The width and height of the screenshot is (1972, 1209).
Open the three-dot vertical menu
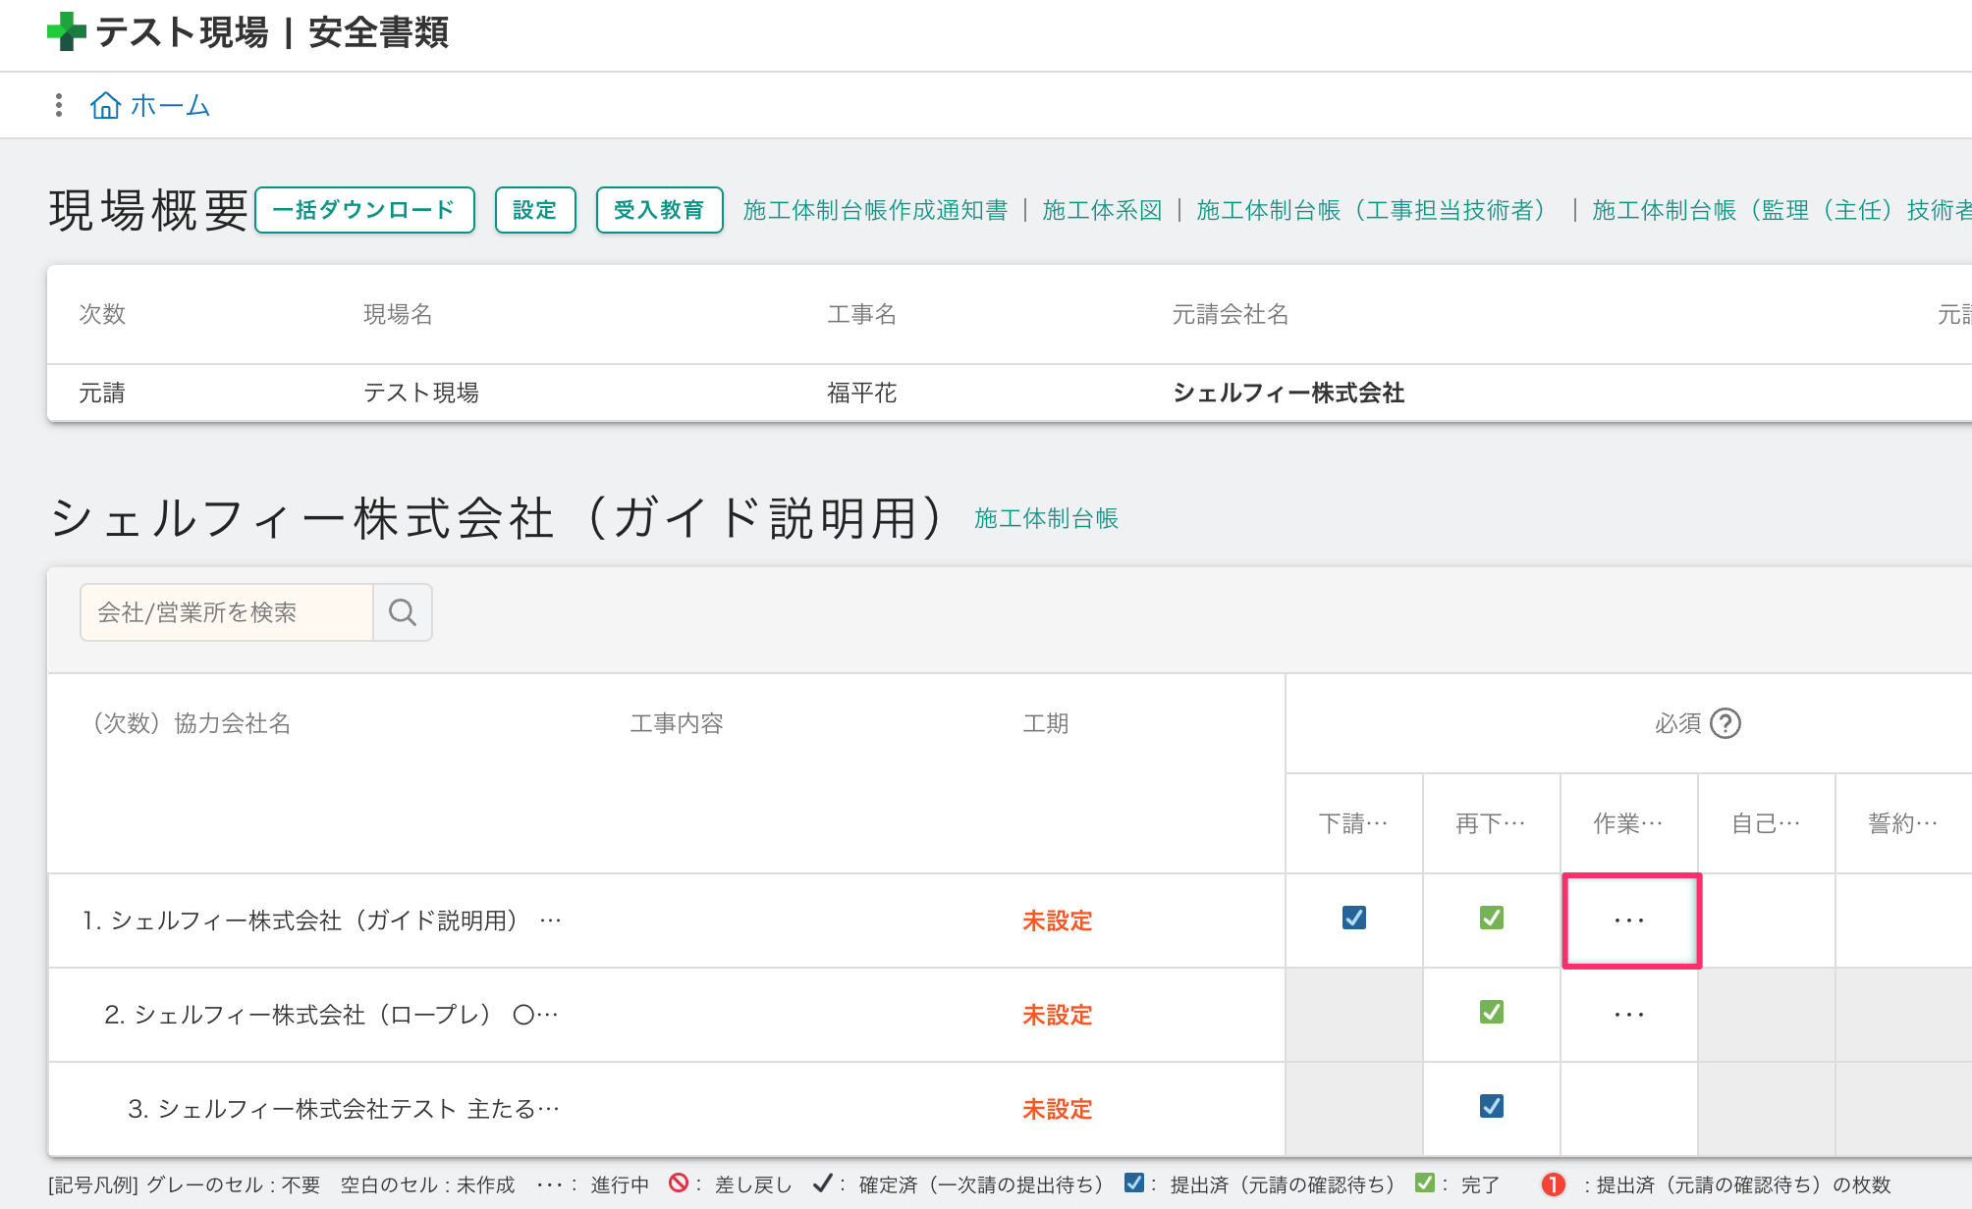pyautogui.click(x=59, y=105)
